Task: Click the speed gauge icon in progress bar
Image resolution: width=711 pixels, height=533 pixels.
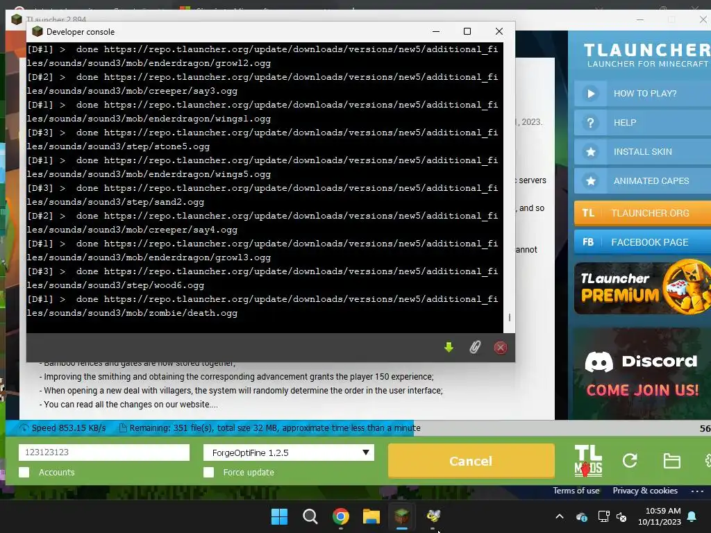Action: (24, 428)
